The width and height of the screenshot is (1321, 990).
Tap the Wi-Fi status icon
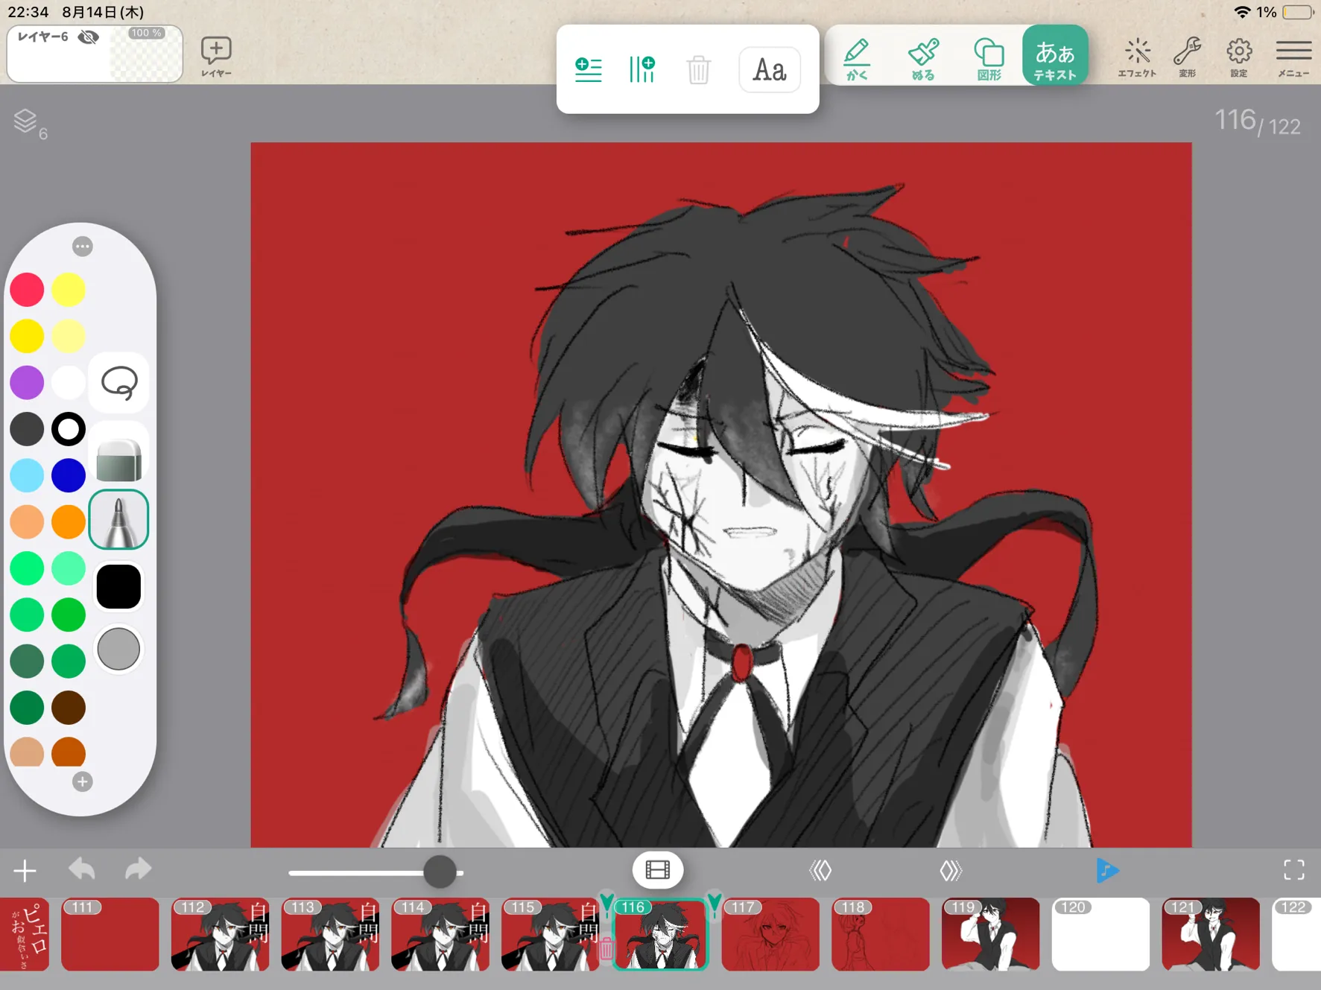[x=1242, y=12]
